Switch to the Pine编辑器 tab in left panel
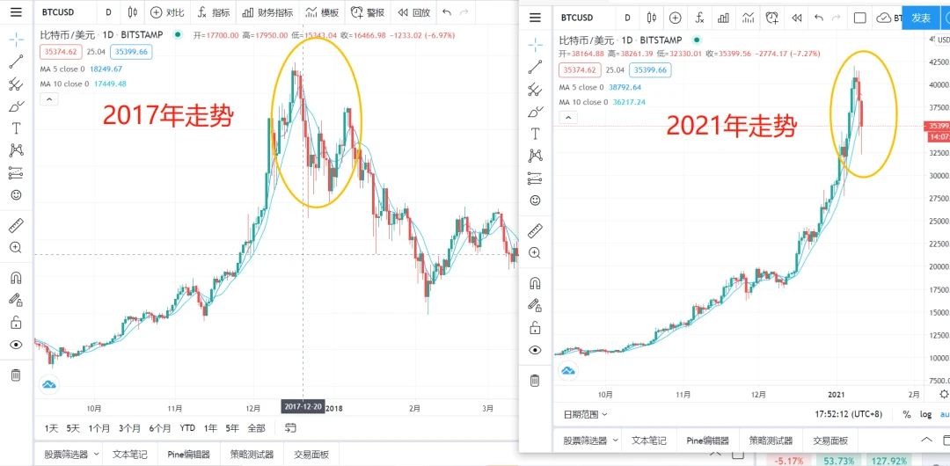950x466 pixels. [189, 455]
